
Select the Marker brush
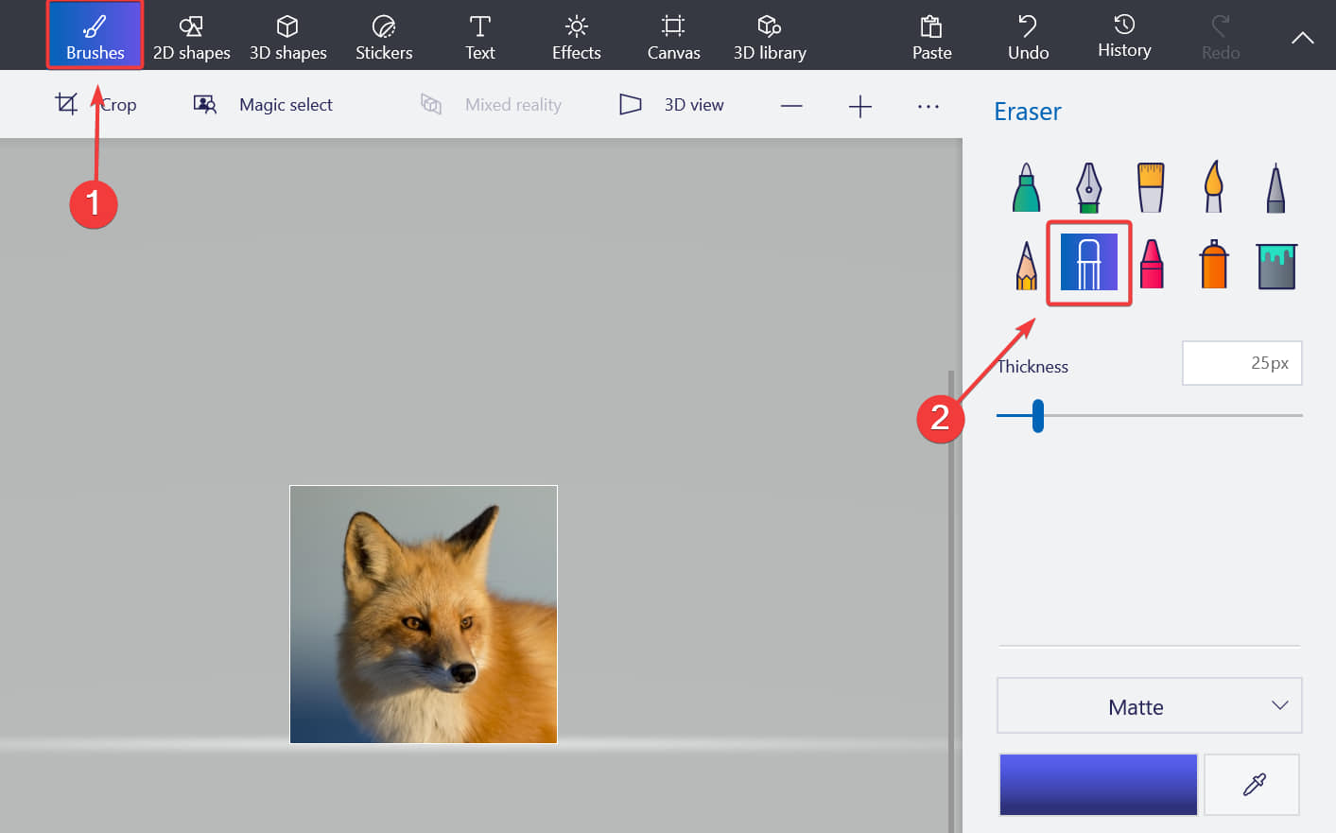1026,187
